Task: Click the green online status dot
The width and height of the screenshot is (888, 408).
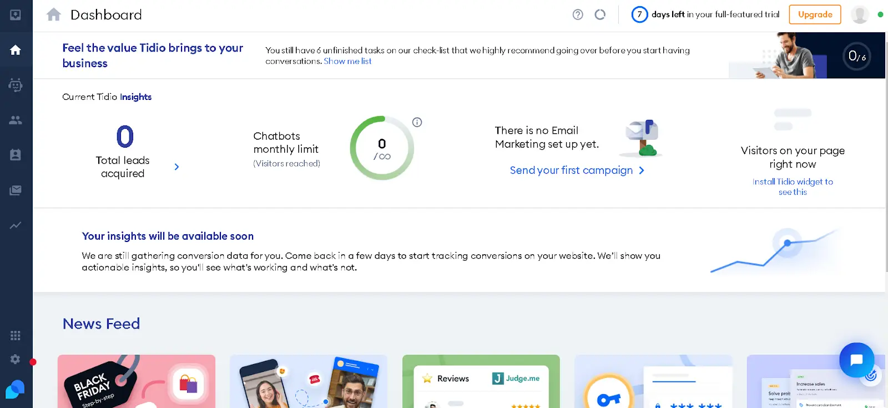Action: point(880,14)
